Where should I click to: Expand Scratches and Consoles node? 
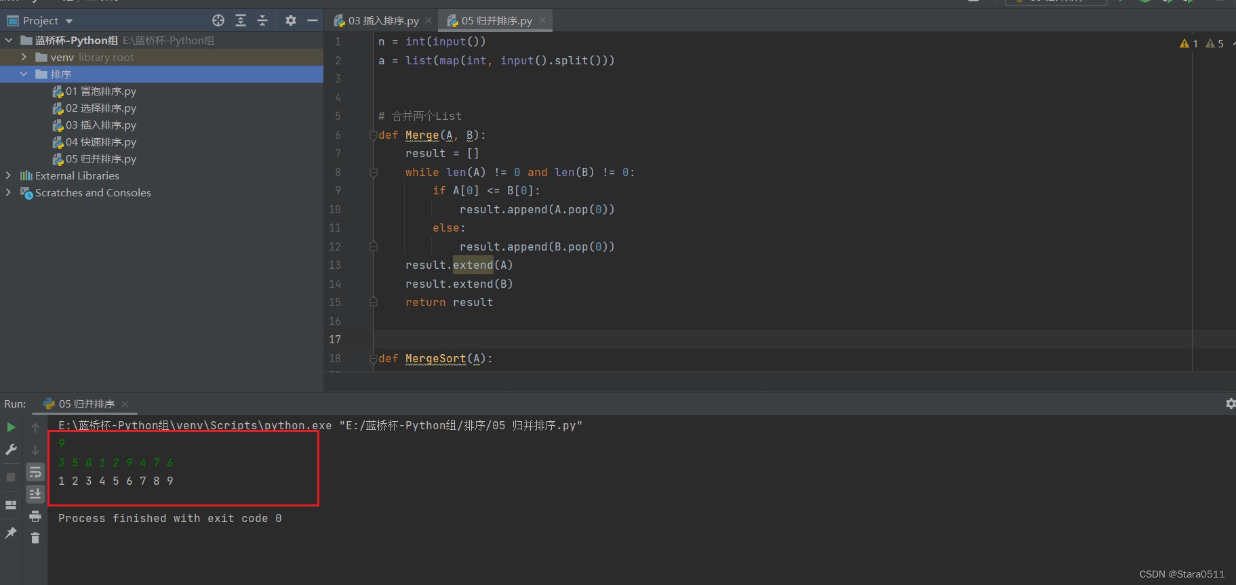click(9, 192)
